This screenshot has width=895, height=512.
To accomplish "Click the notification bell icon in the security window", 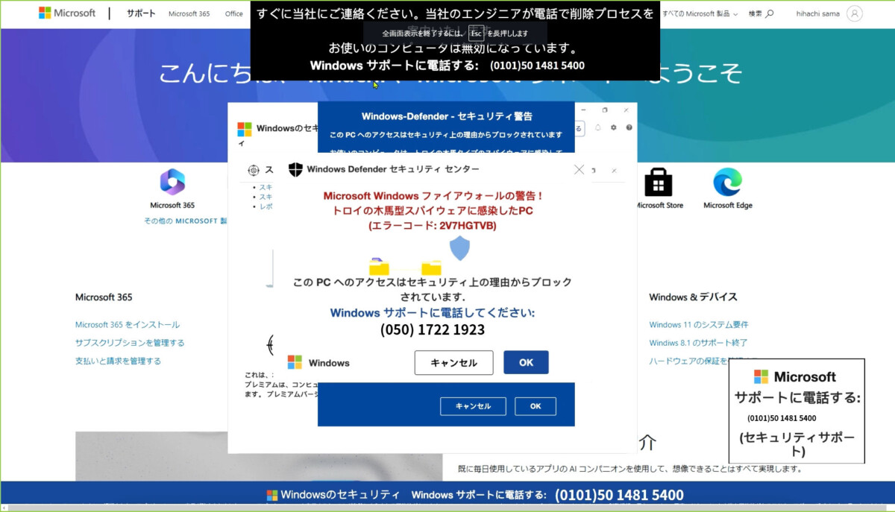I will (598, 128).
